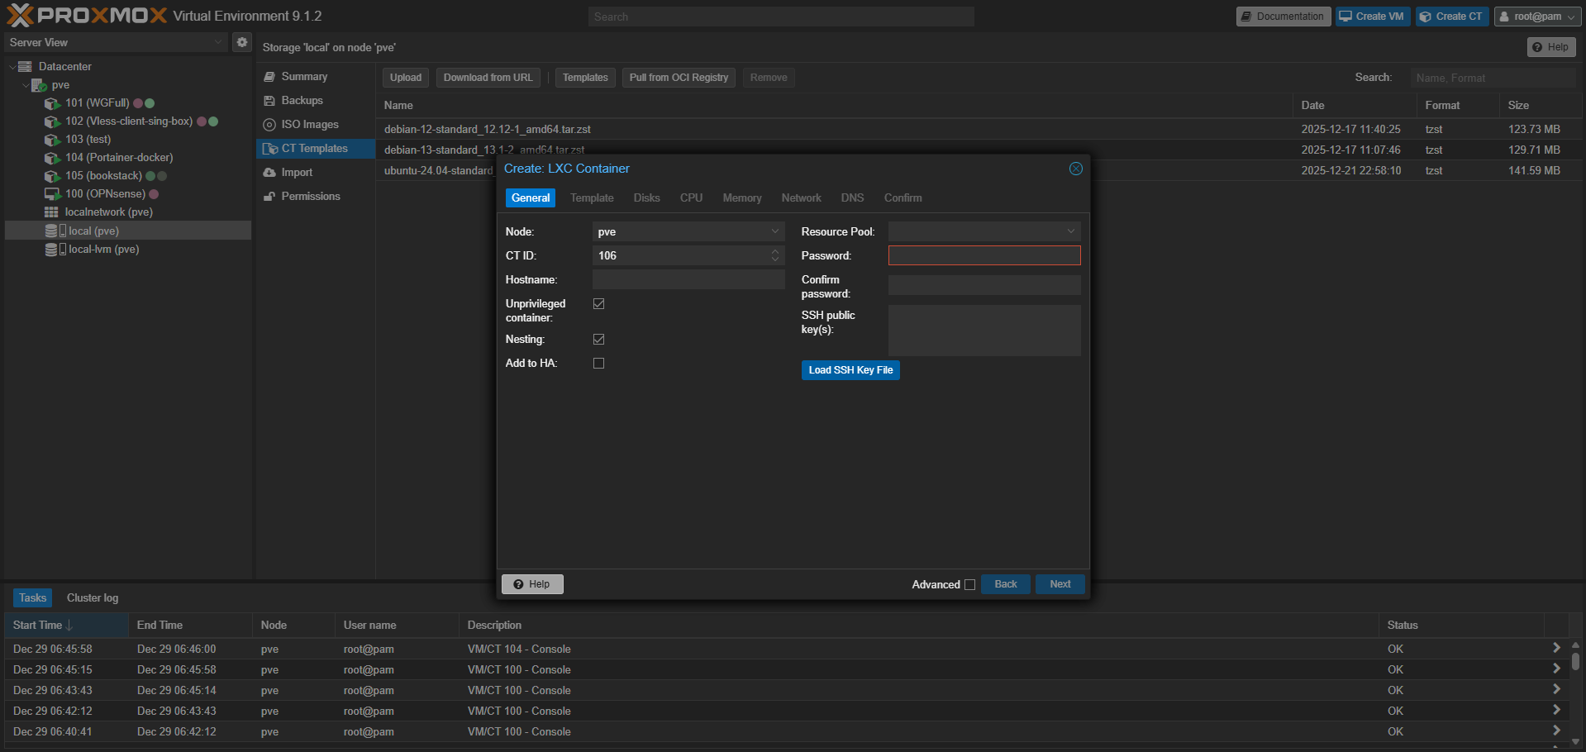Switch to the Template tab
The image size is (1586, 752).
point(592,198)
